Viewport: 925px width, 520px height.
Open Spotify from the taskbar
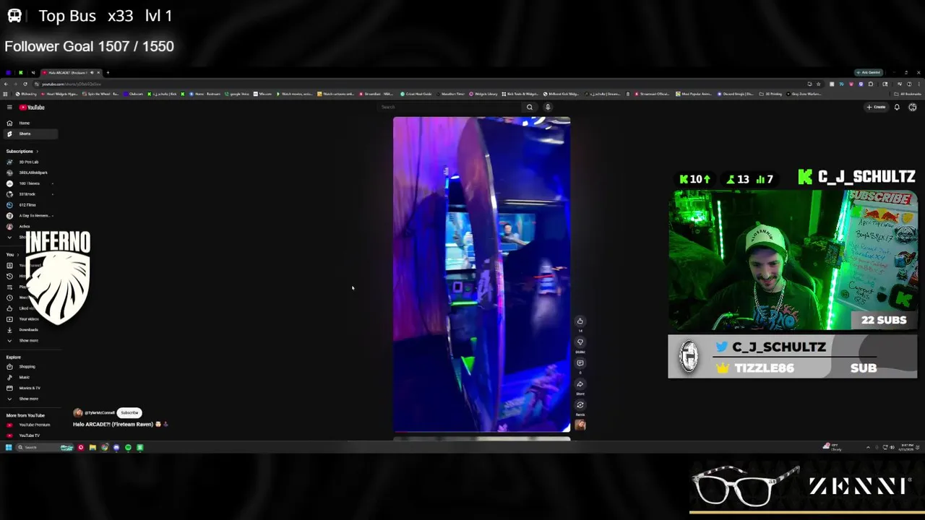coord(128,447)
